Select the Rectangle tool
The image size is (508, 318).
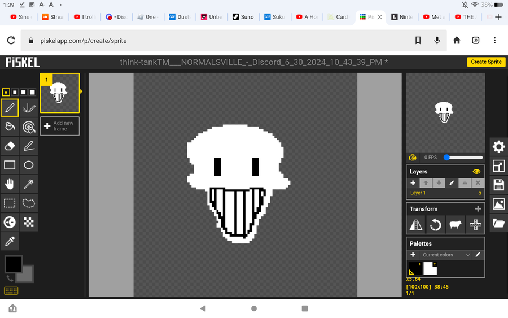(10, 165)
